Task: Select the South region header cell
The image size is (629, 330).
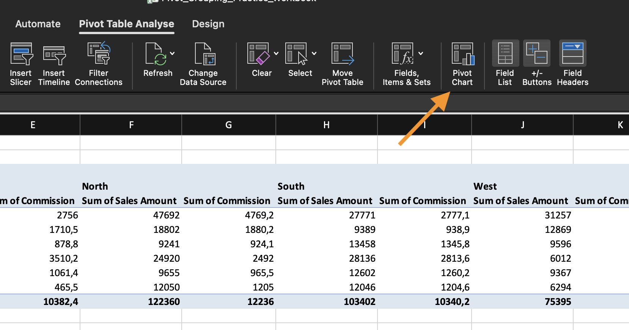Action: click(x=291, y=186)
